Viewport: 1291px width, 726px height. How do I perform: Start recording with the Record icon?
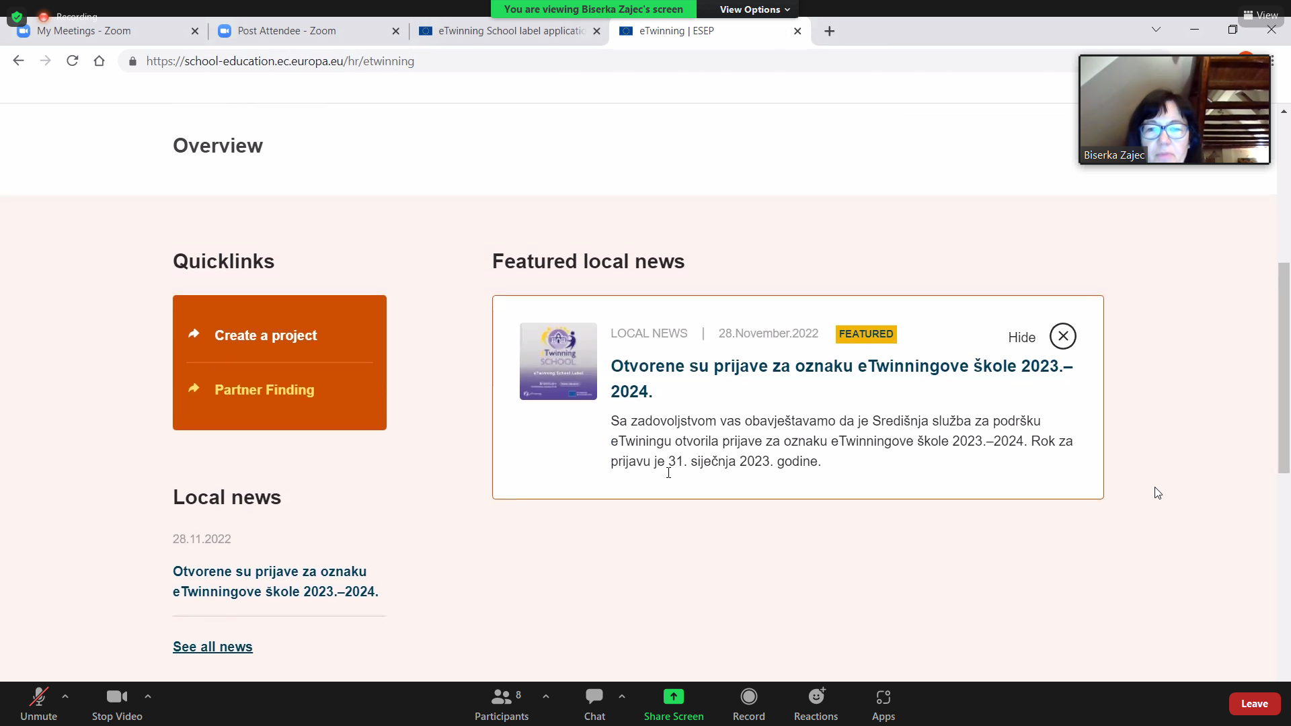(x=748, y=696)
